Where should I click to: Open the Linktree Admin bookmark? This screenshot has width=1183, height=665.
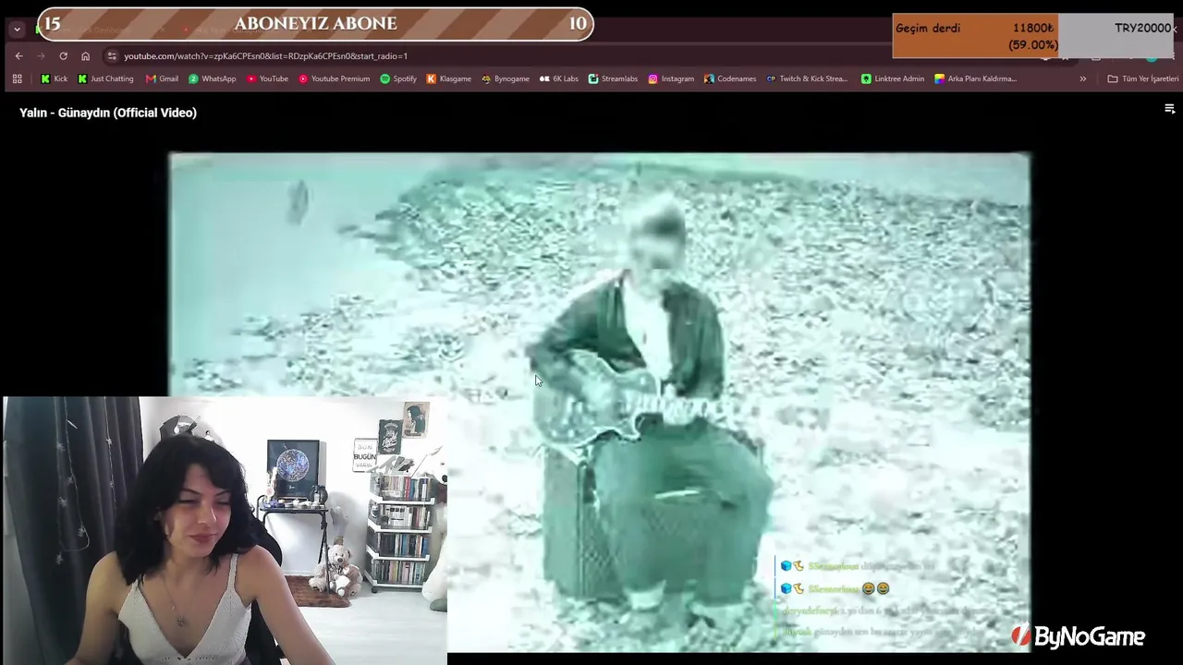click(x=892, y=79)
